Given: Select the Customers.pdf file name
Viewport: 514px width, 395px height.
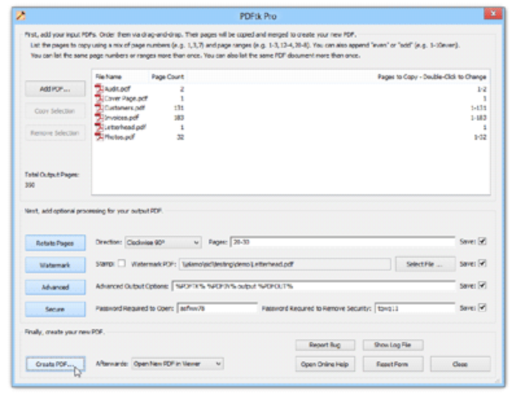Looking at the screenshot, I should [124, 107].
